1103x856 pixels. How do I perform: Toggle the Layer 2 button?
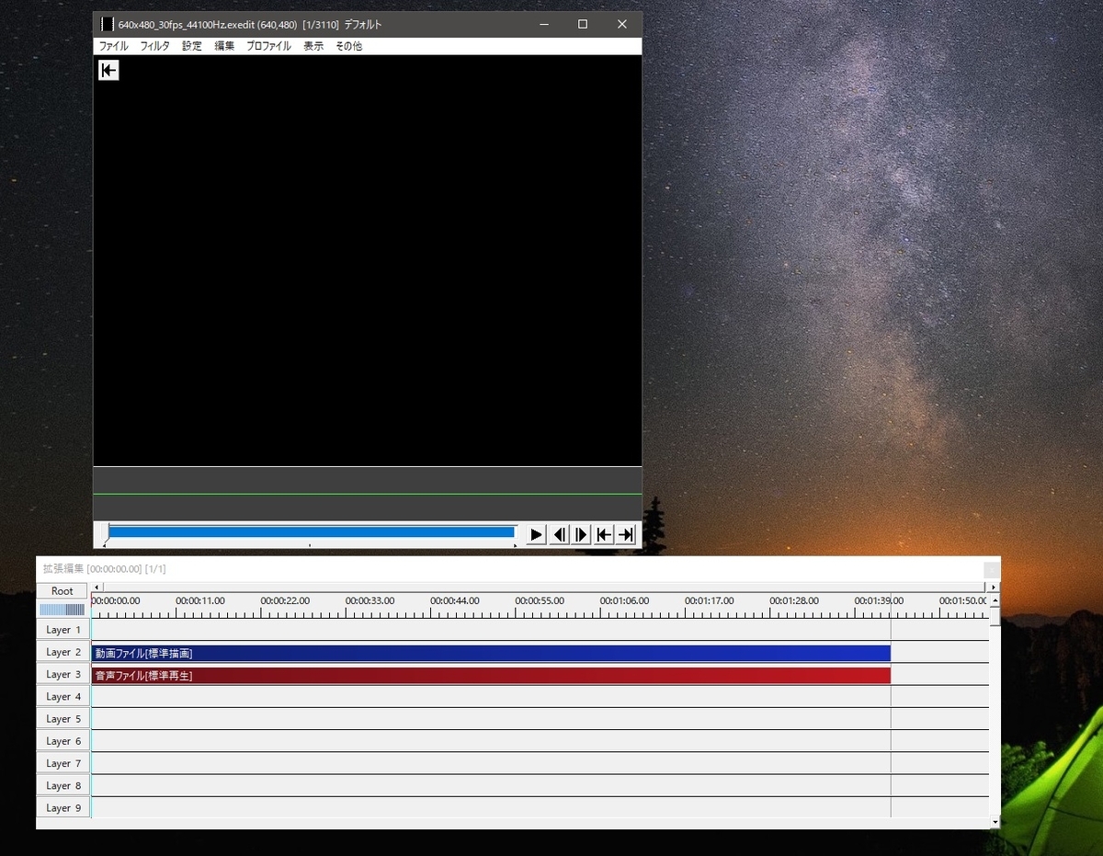[x=63, y=652]
